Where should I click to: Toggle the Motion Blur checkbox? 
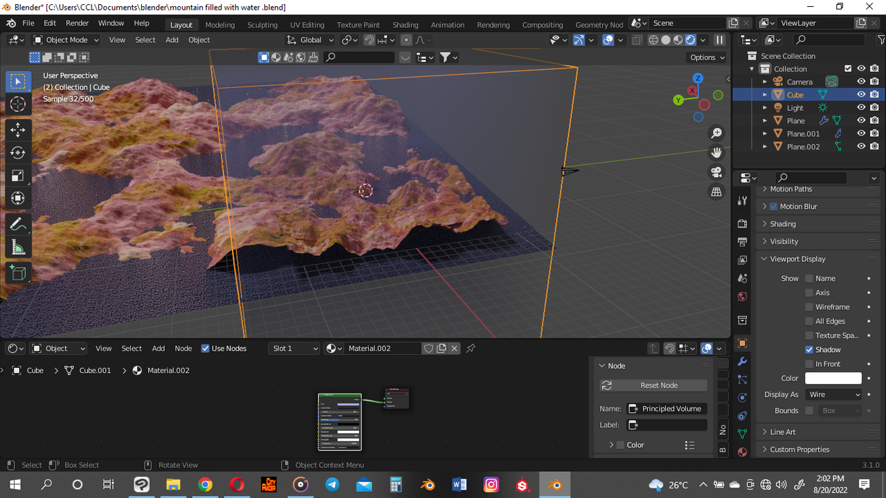pyautogui.click(x=774, y=206)
